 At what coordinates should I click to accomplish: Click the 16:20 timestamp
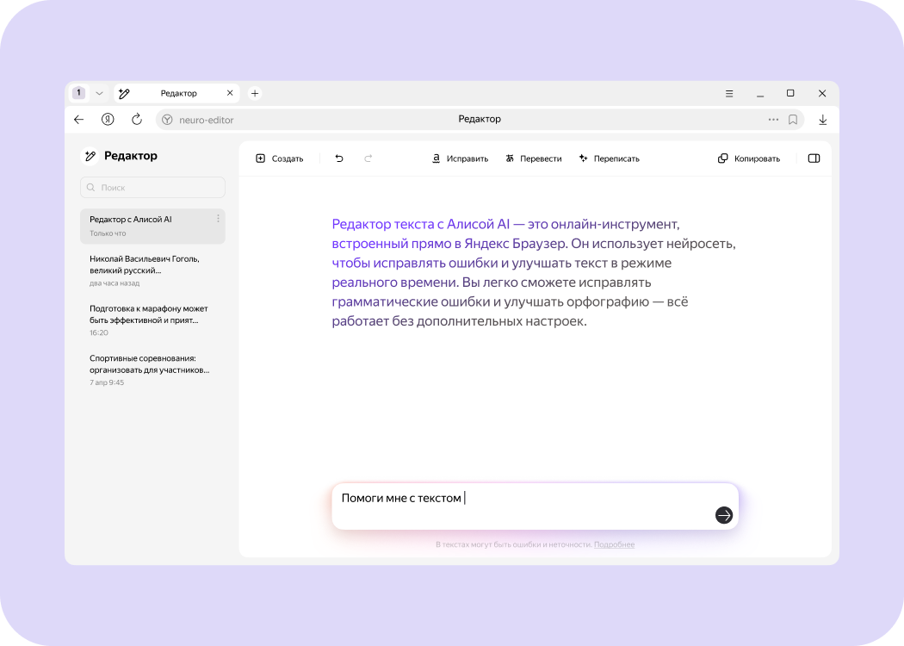99,332
